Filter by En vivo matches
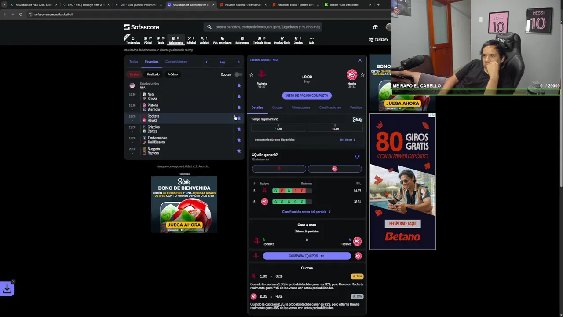Viewport: 563px width, 317px height. click(134, 74)
